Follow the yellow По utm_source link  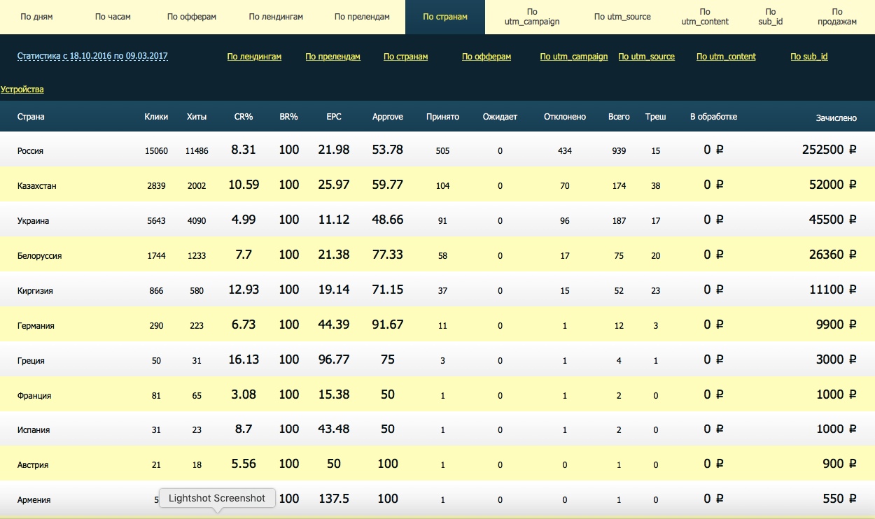[646, 57]
